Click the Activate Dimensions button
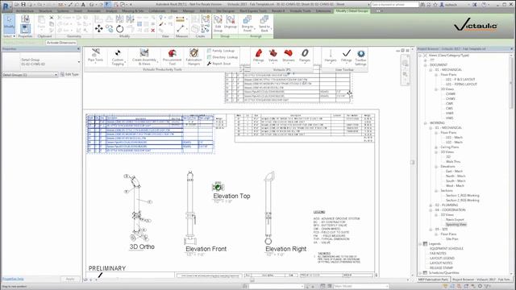516x290 pixels. coord(61,43)
